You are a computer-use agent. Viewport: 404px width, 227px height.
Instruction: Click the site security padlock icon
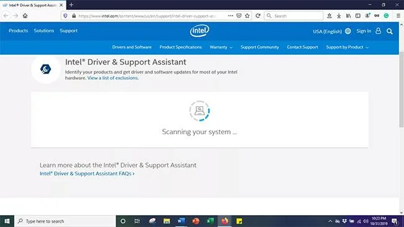tap(74, 16)
